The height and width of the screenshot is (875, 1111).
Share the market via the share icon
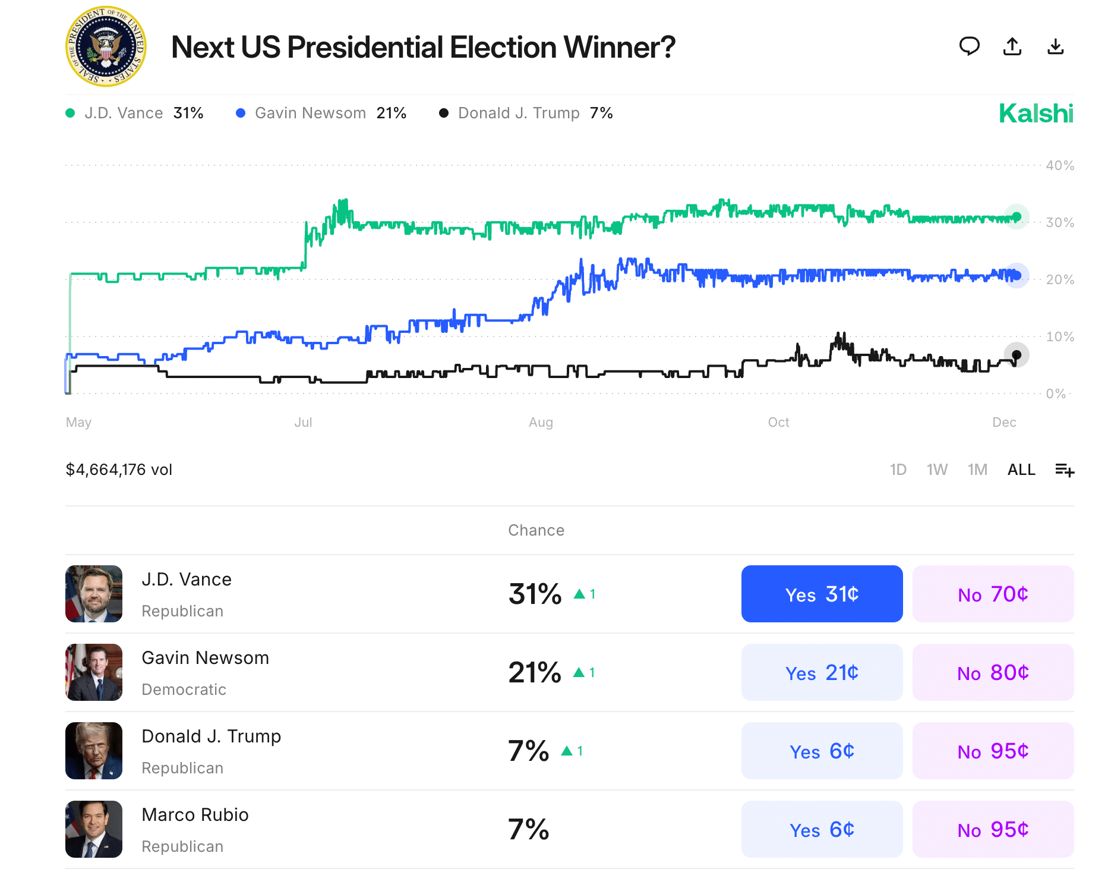pos(1012,46)
